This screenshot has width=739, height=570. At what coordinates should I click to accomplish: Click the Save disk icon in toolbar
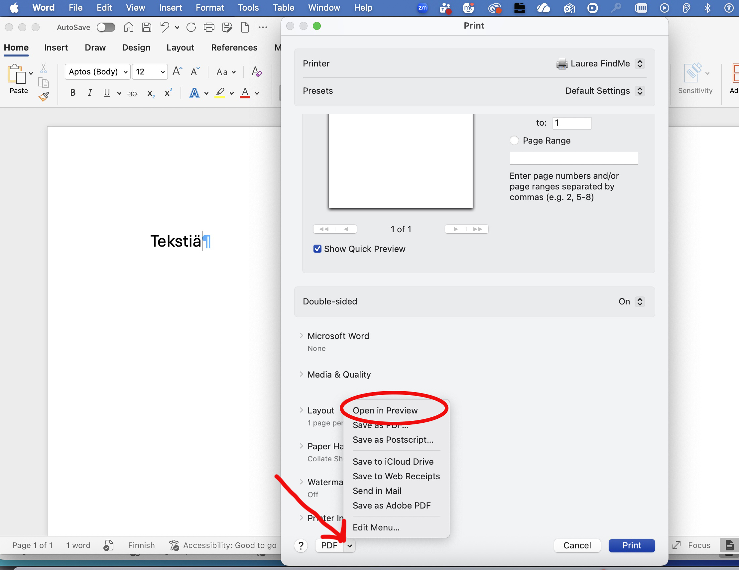pyautogui.click(x=147, y=27)
